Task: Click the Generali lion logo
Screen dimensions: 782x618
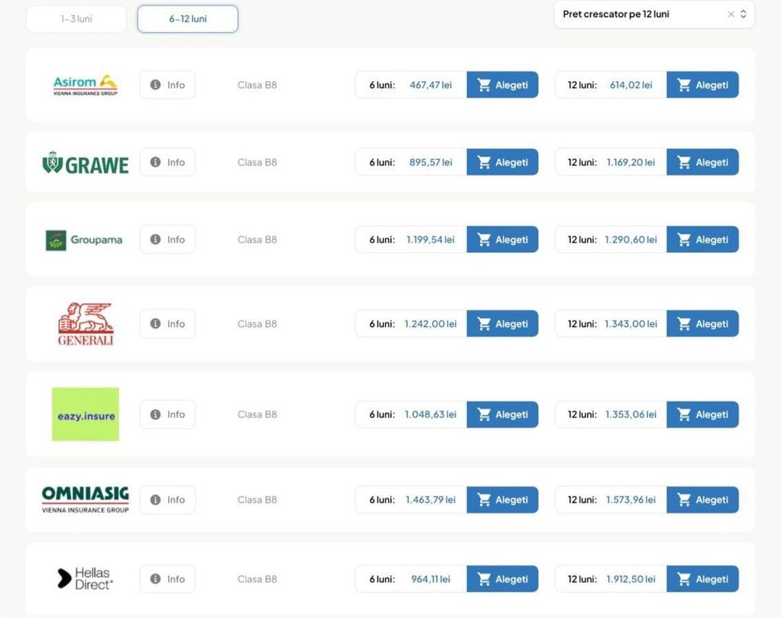Action: point(85,324)
